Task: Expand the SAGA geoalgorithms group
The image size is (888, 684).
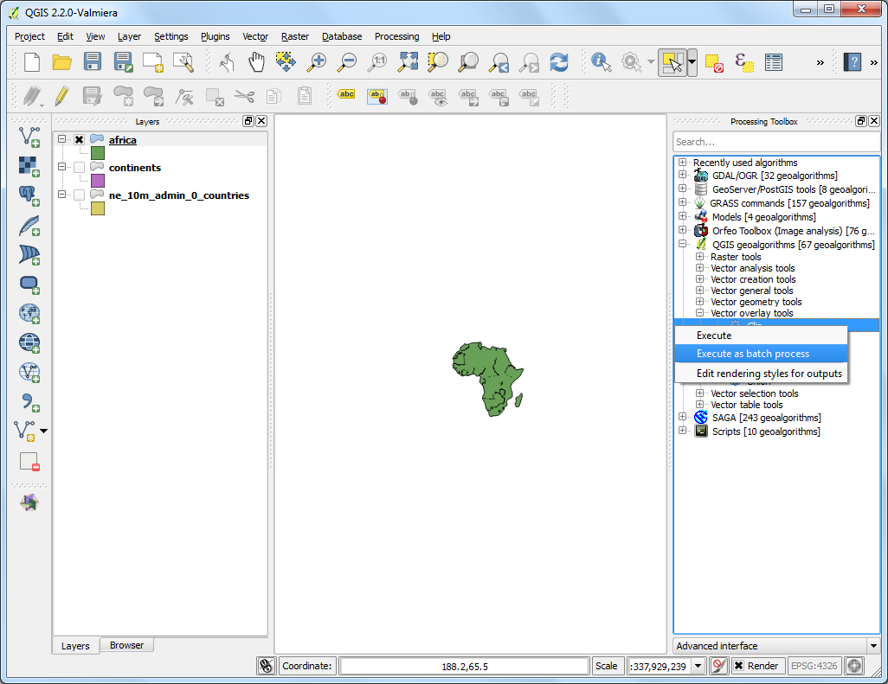Action: (682, 417)
